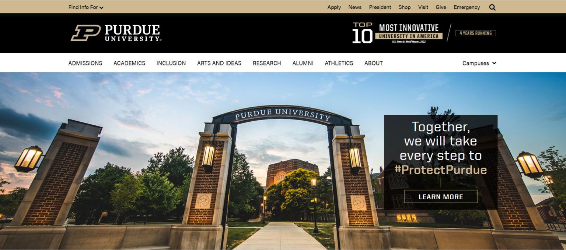Go to the Athletics page

coord(339,63)
